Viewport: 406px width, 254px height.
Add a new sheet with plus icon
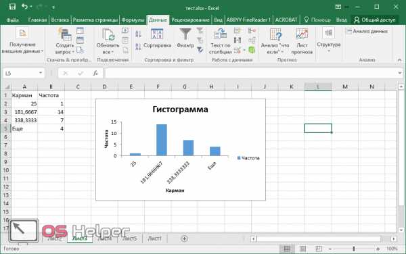tap(184, 238)
